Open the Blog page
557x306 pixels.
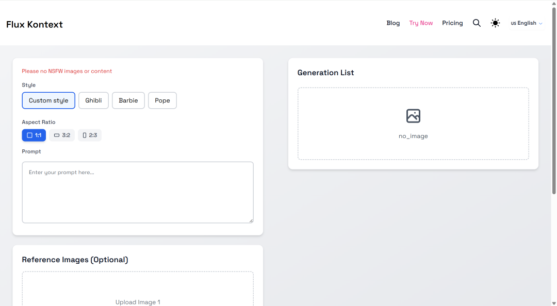coord(393,23)
